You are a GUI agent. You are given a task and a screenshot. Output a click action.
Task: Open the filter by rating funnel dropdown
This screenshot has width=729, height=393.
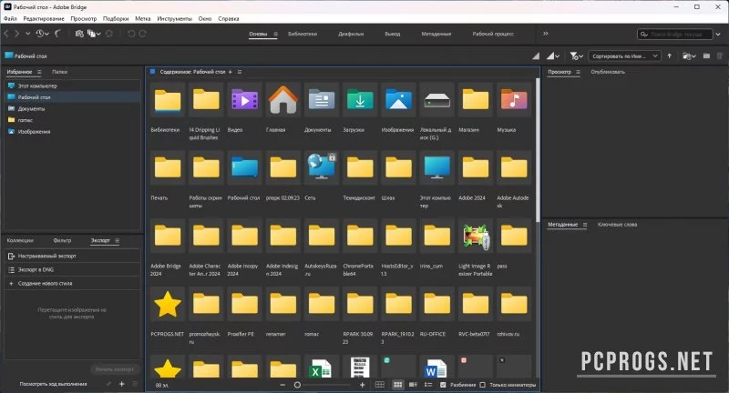577,56
